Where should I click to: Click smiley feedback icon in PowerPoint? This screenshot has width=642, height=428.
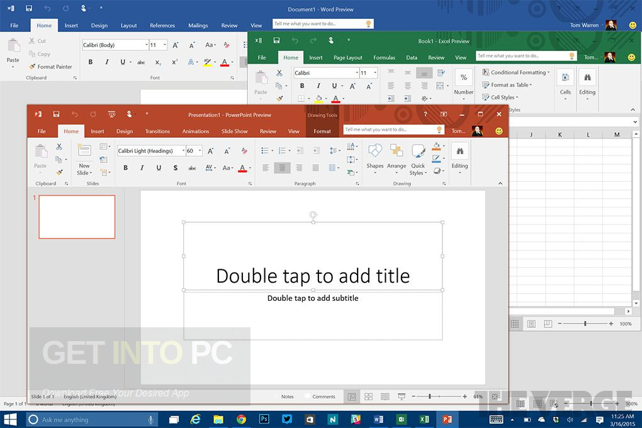pos(498,131)
